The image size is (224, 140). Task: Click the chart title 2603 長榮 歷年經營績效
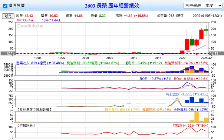coord(112,5)
